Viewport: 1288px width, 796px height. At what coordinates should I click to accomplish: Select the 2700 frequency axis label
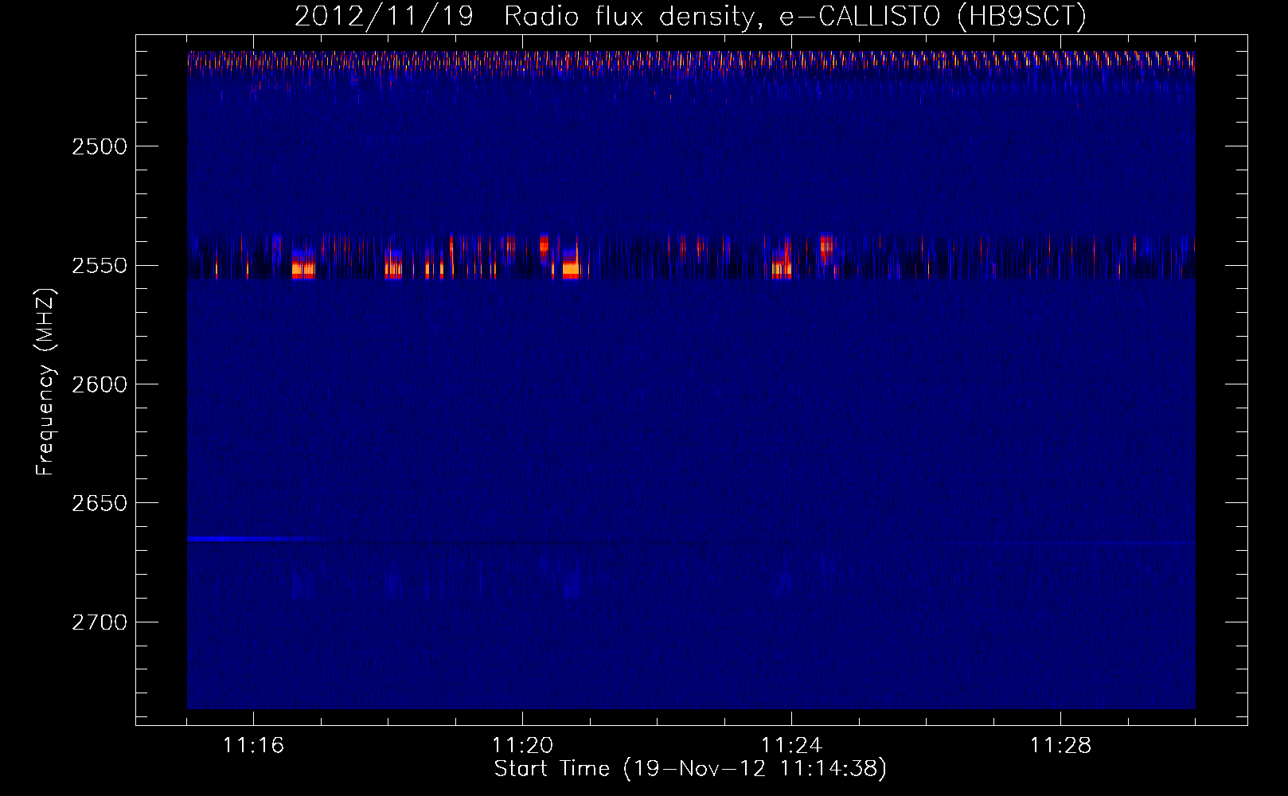click(x=100, y=622)
